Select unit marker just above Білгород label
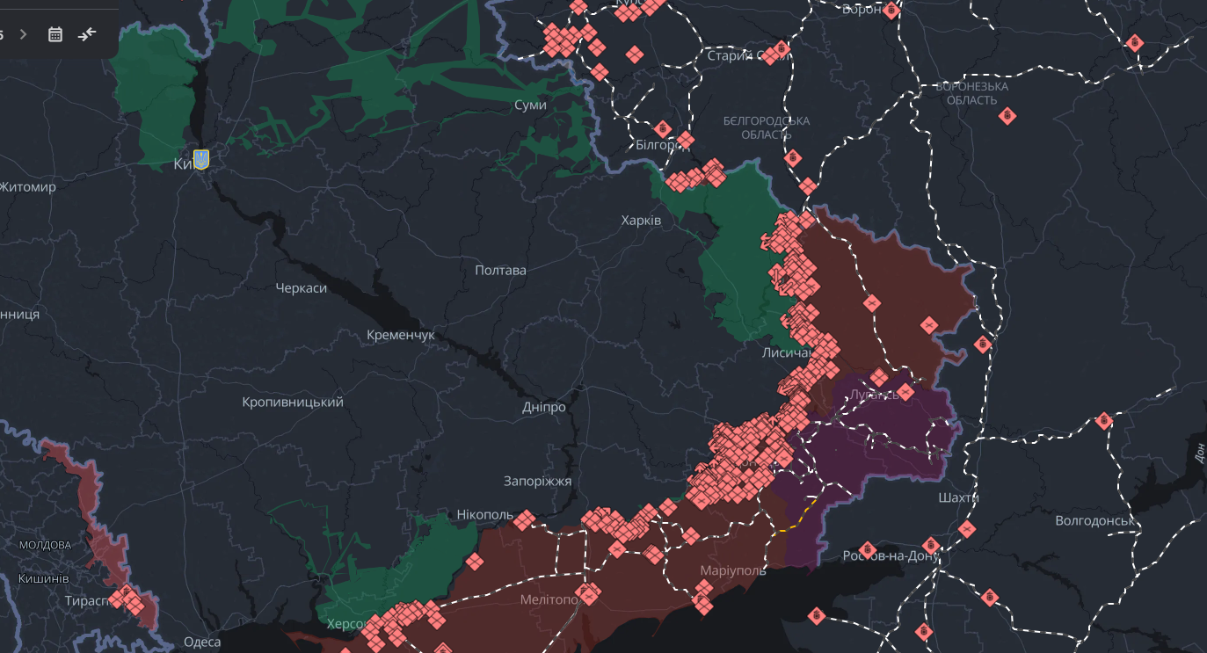 tap(663, 129)
